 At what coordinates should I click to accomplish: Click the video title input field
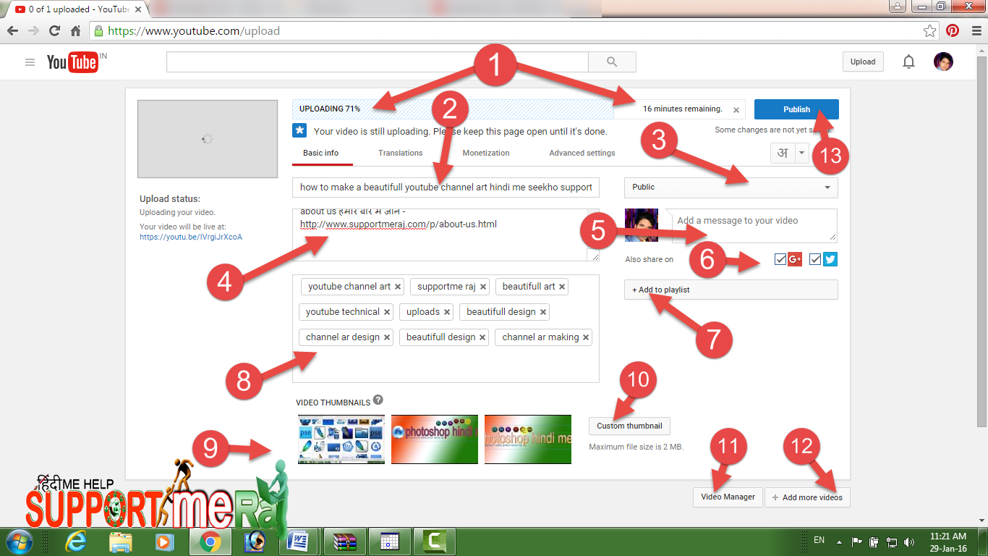coord(446,188)
